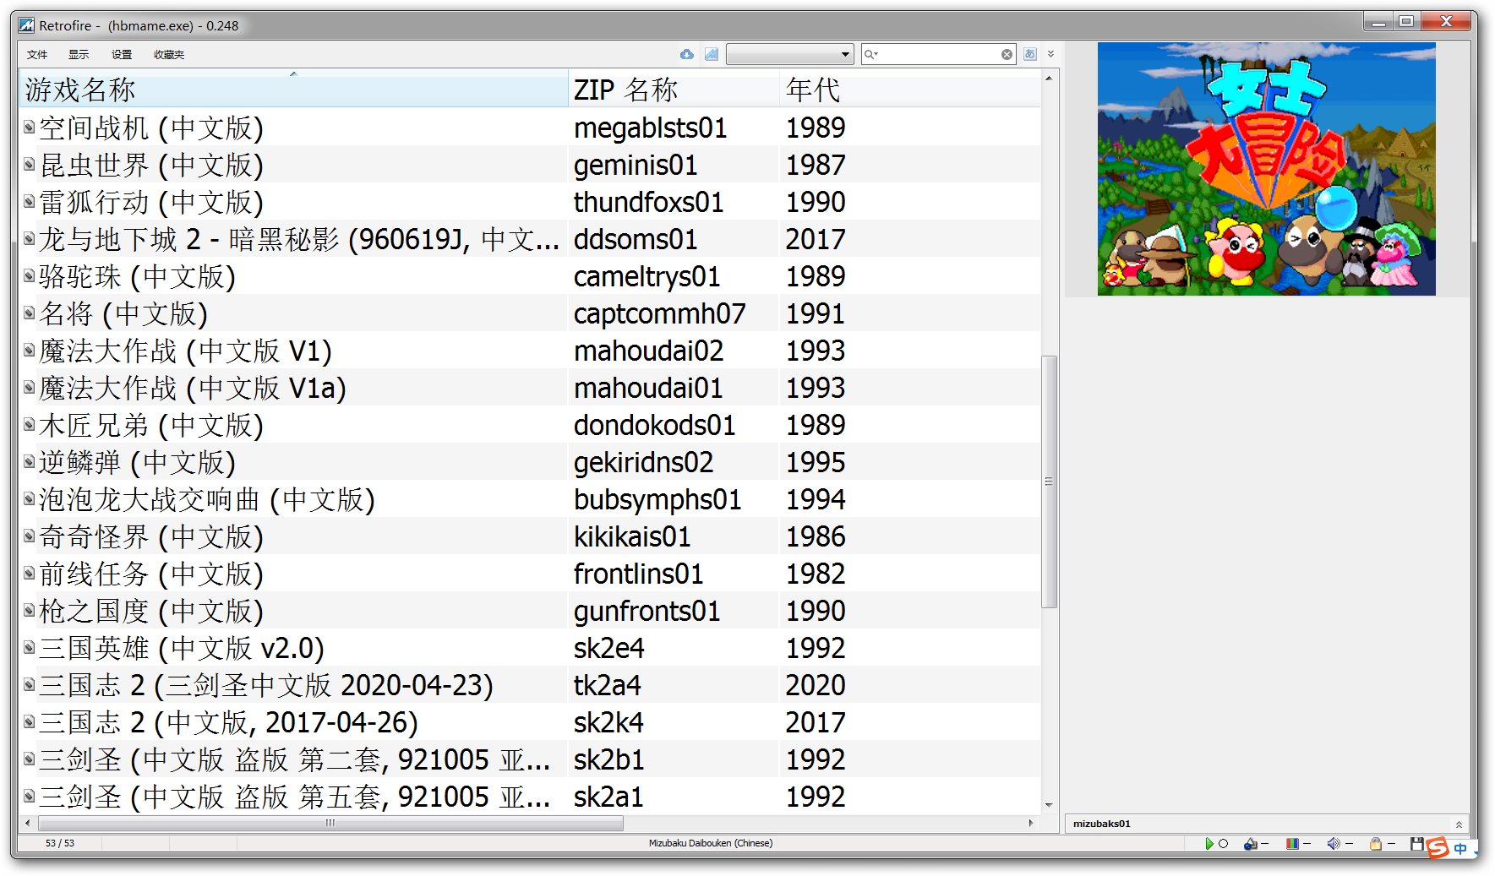The width and height of the screenshot is (1495, 876).
Task: Click ZIP name kikikais01
Action: pyautogui.click(x=632, y=536)
